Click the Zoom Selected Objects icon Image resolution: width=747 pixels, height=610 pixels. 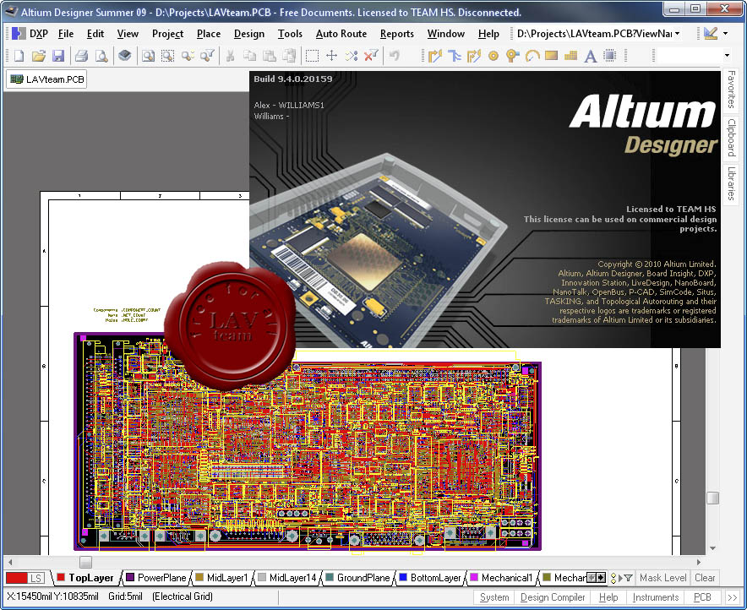pos(188,57)
